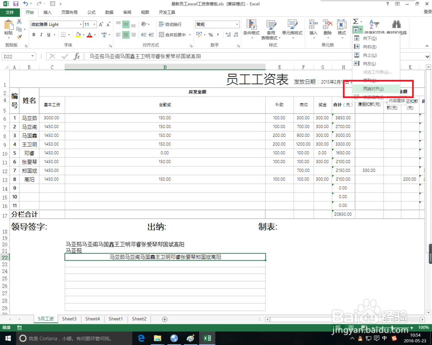Click the Increase Decimal icon
The image size is (432, 345).
pos(228,34)
